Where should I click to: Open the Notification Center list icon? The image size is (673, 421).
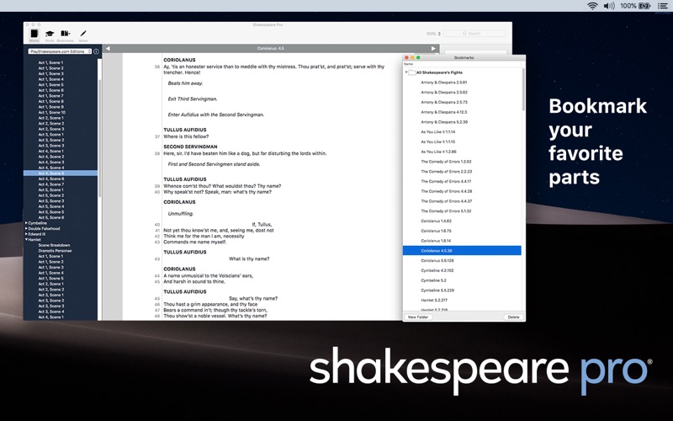[662, 6]
